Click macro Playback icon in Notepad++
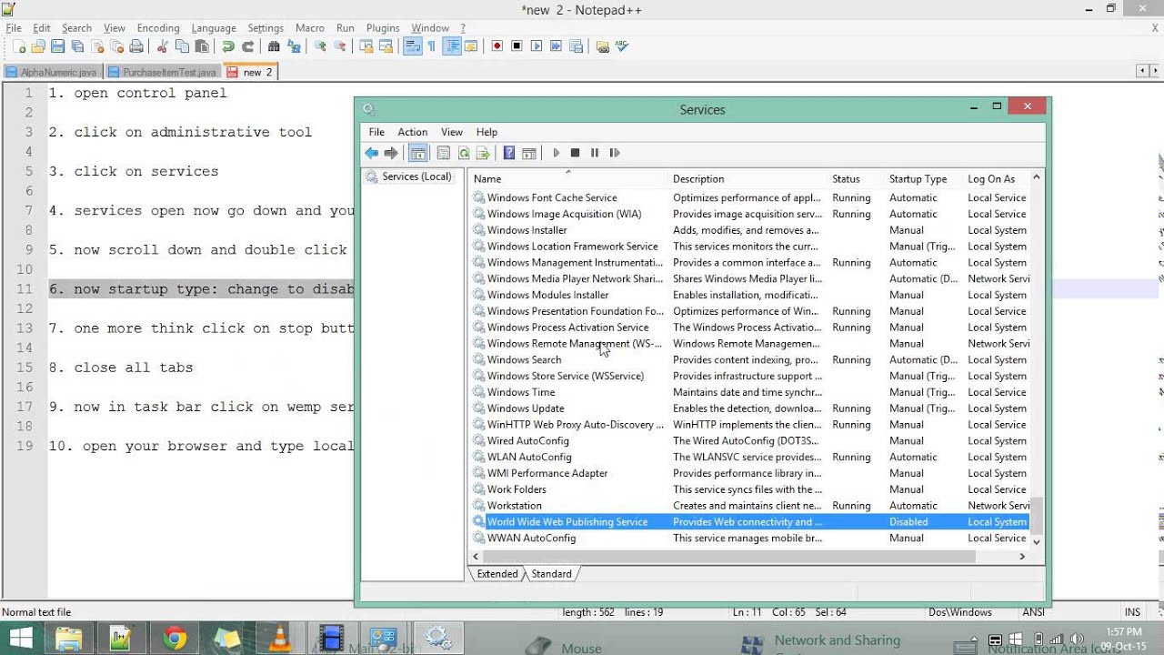Image resolution: width=1164 pixels, height=655 pixels. 537,46
